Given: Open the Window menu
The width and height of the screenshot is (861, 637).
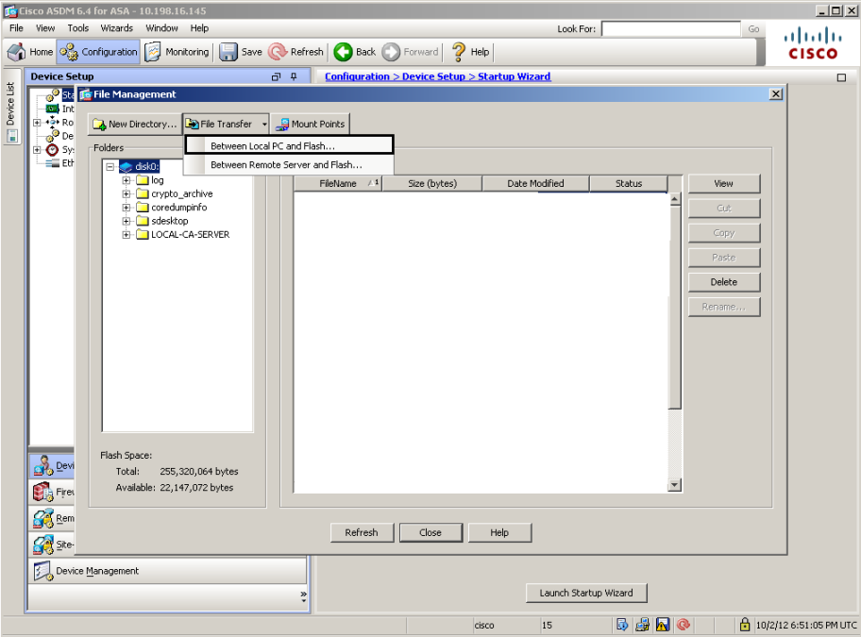Looking at the screenshot, I should (x=161, y=28).
